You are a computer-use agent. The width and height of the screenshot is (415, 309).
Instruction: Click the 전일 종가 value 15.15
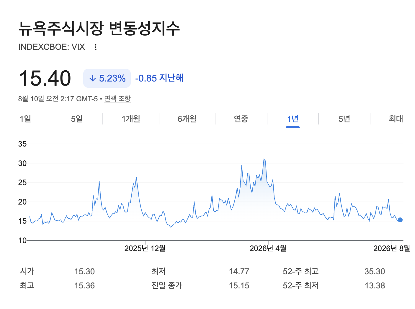[x=239, y=285]
